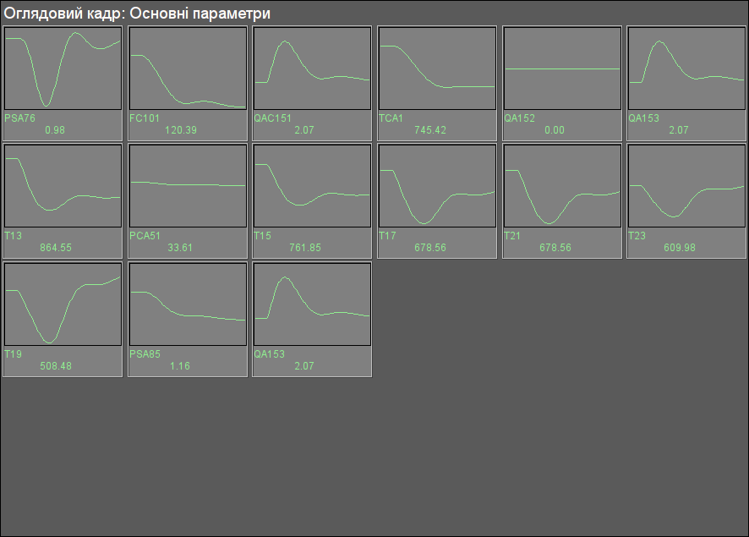Screen dimensions: 749x537
Task: Open the T13 trend chart
Action: [63, 186]
